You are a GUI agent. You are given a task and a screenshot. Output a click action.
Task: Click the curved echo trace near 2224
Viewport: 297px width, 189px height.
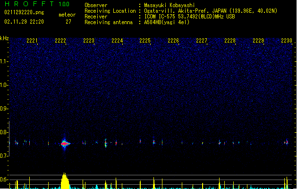pos(106,143)
